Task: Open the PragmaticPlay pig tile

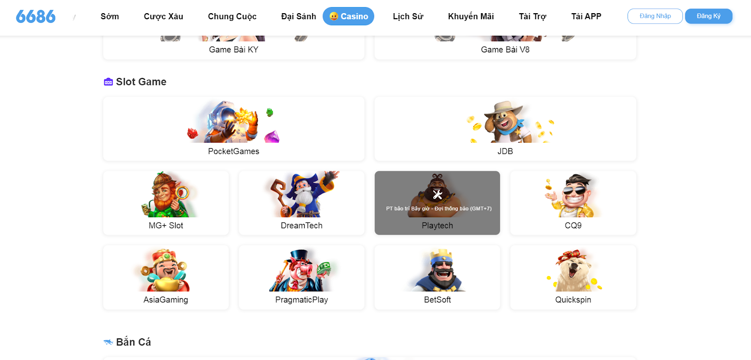Action: point(301,277)
